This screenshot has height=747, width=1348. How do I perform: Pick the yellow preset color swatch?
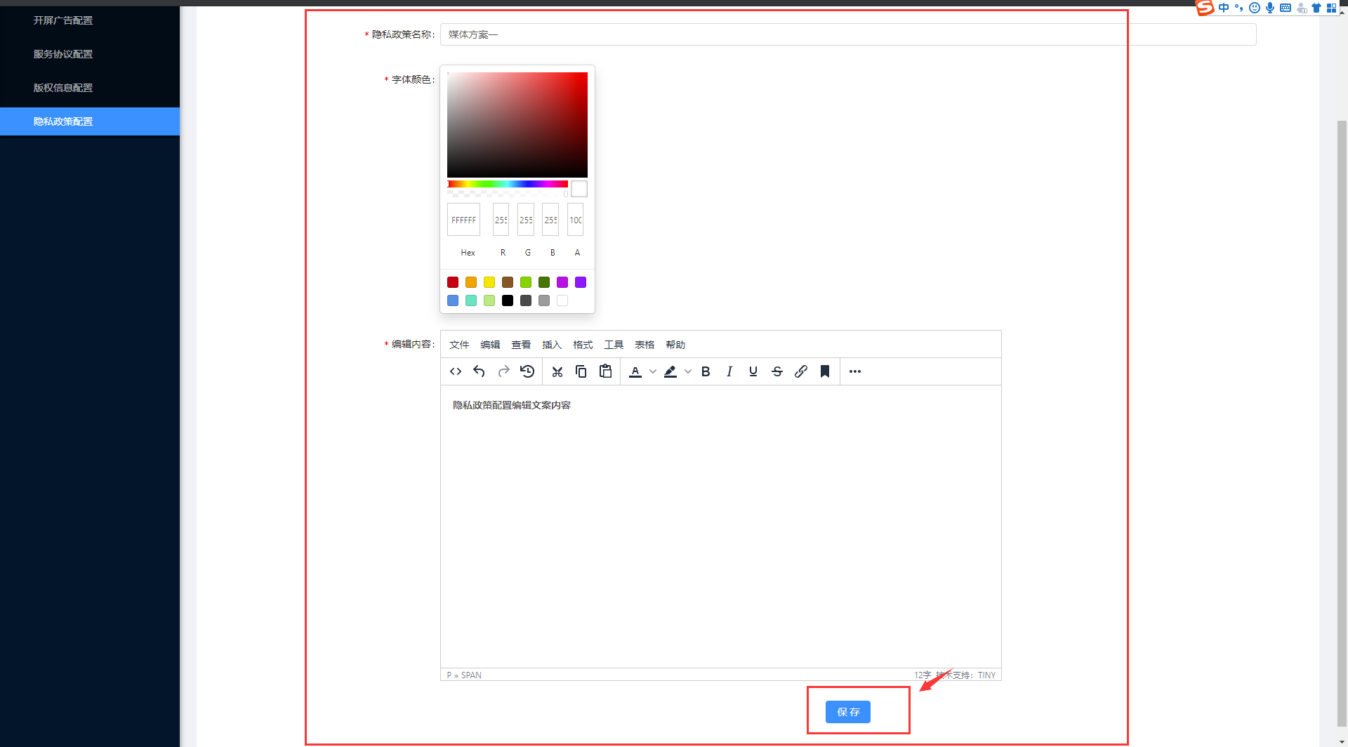point(489,282)
